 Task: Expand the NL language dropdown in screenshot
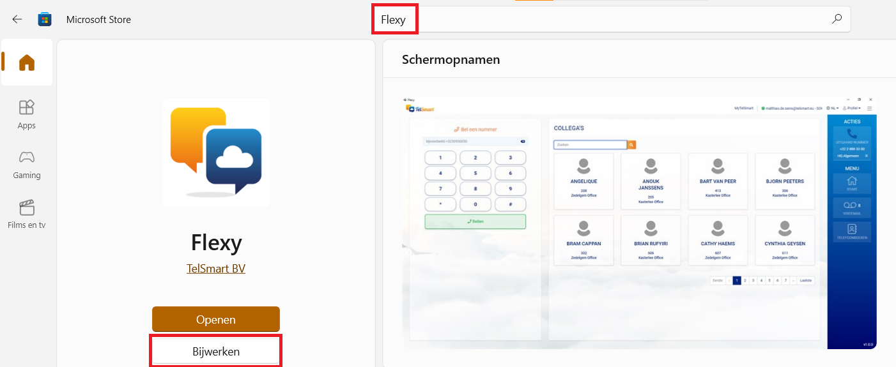pyautogui.click(x=832, y=109)
